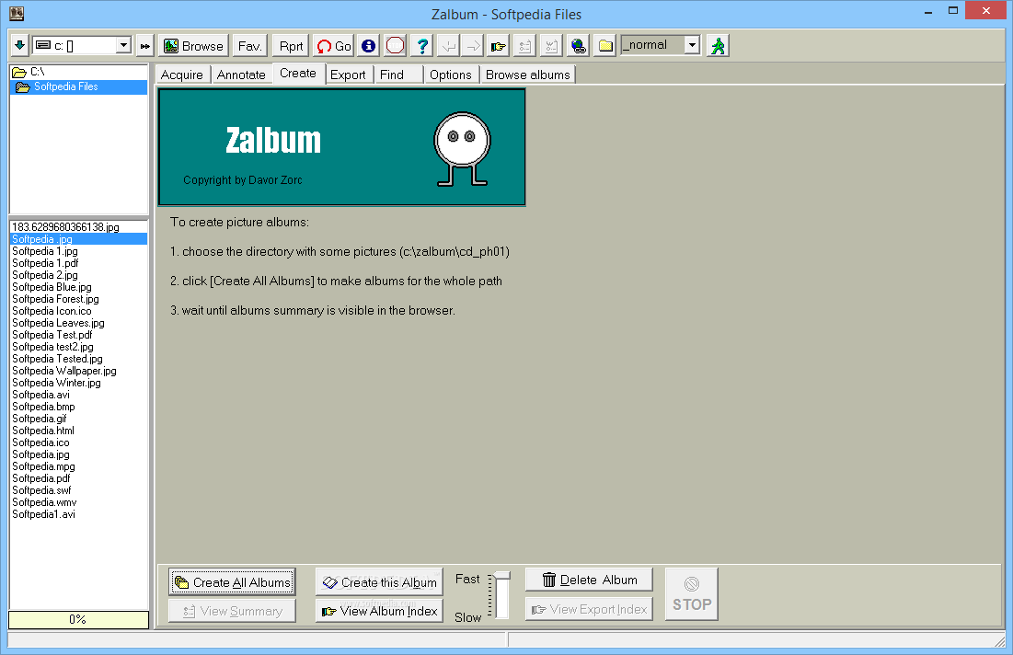Click the red Go refresh button
This screenshot has width=1013, height=655.
pyautogui.click(x=333, y=46)
